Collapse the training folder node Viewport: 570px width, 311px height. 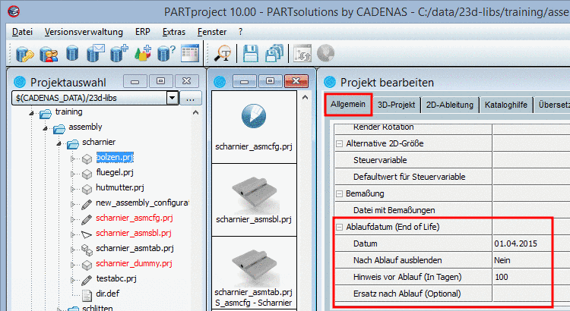tap(32, 114)
